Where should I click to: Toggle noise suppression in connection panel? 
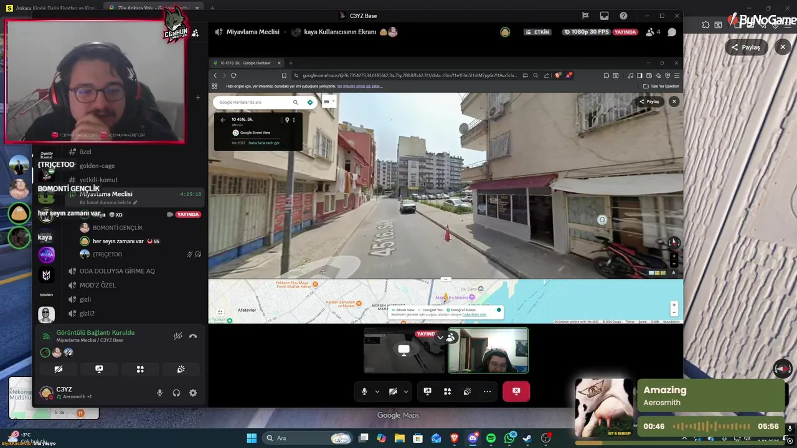177,336
